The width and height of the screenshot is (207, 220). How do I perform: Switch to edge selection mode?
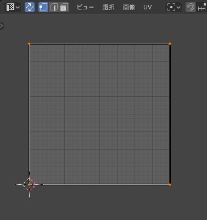[x=54, y=7]
